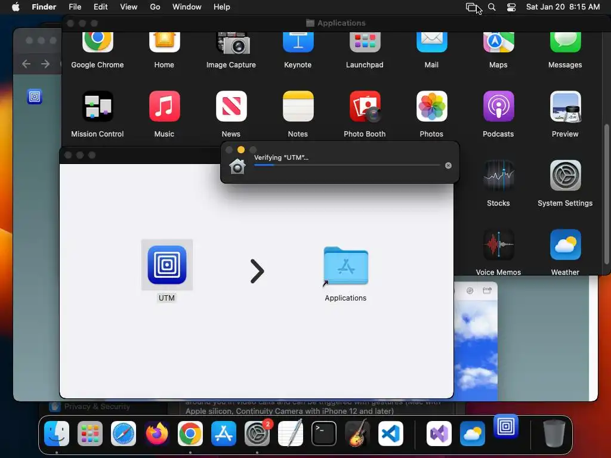The image size is (611, 458).
Task: Select the Voice Memos app icon
Action: 498,245
